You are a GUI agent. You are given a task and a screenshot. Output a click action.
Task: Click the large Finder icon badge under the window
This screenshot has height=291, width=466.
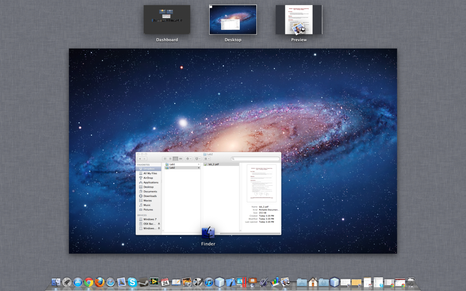(208, 233)
